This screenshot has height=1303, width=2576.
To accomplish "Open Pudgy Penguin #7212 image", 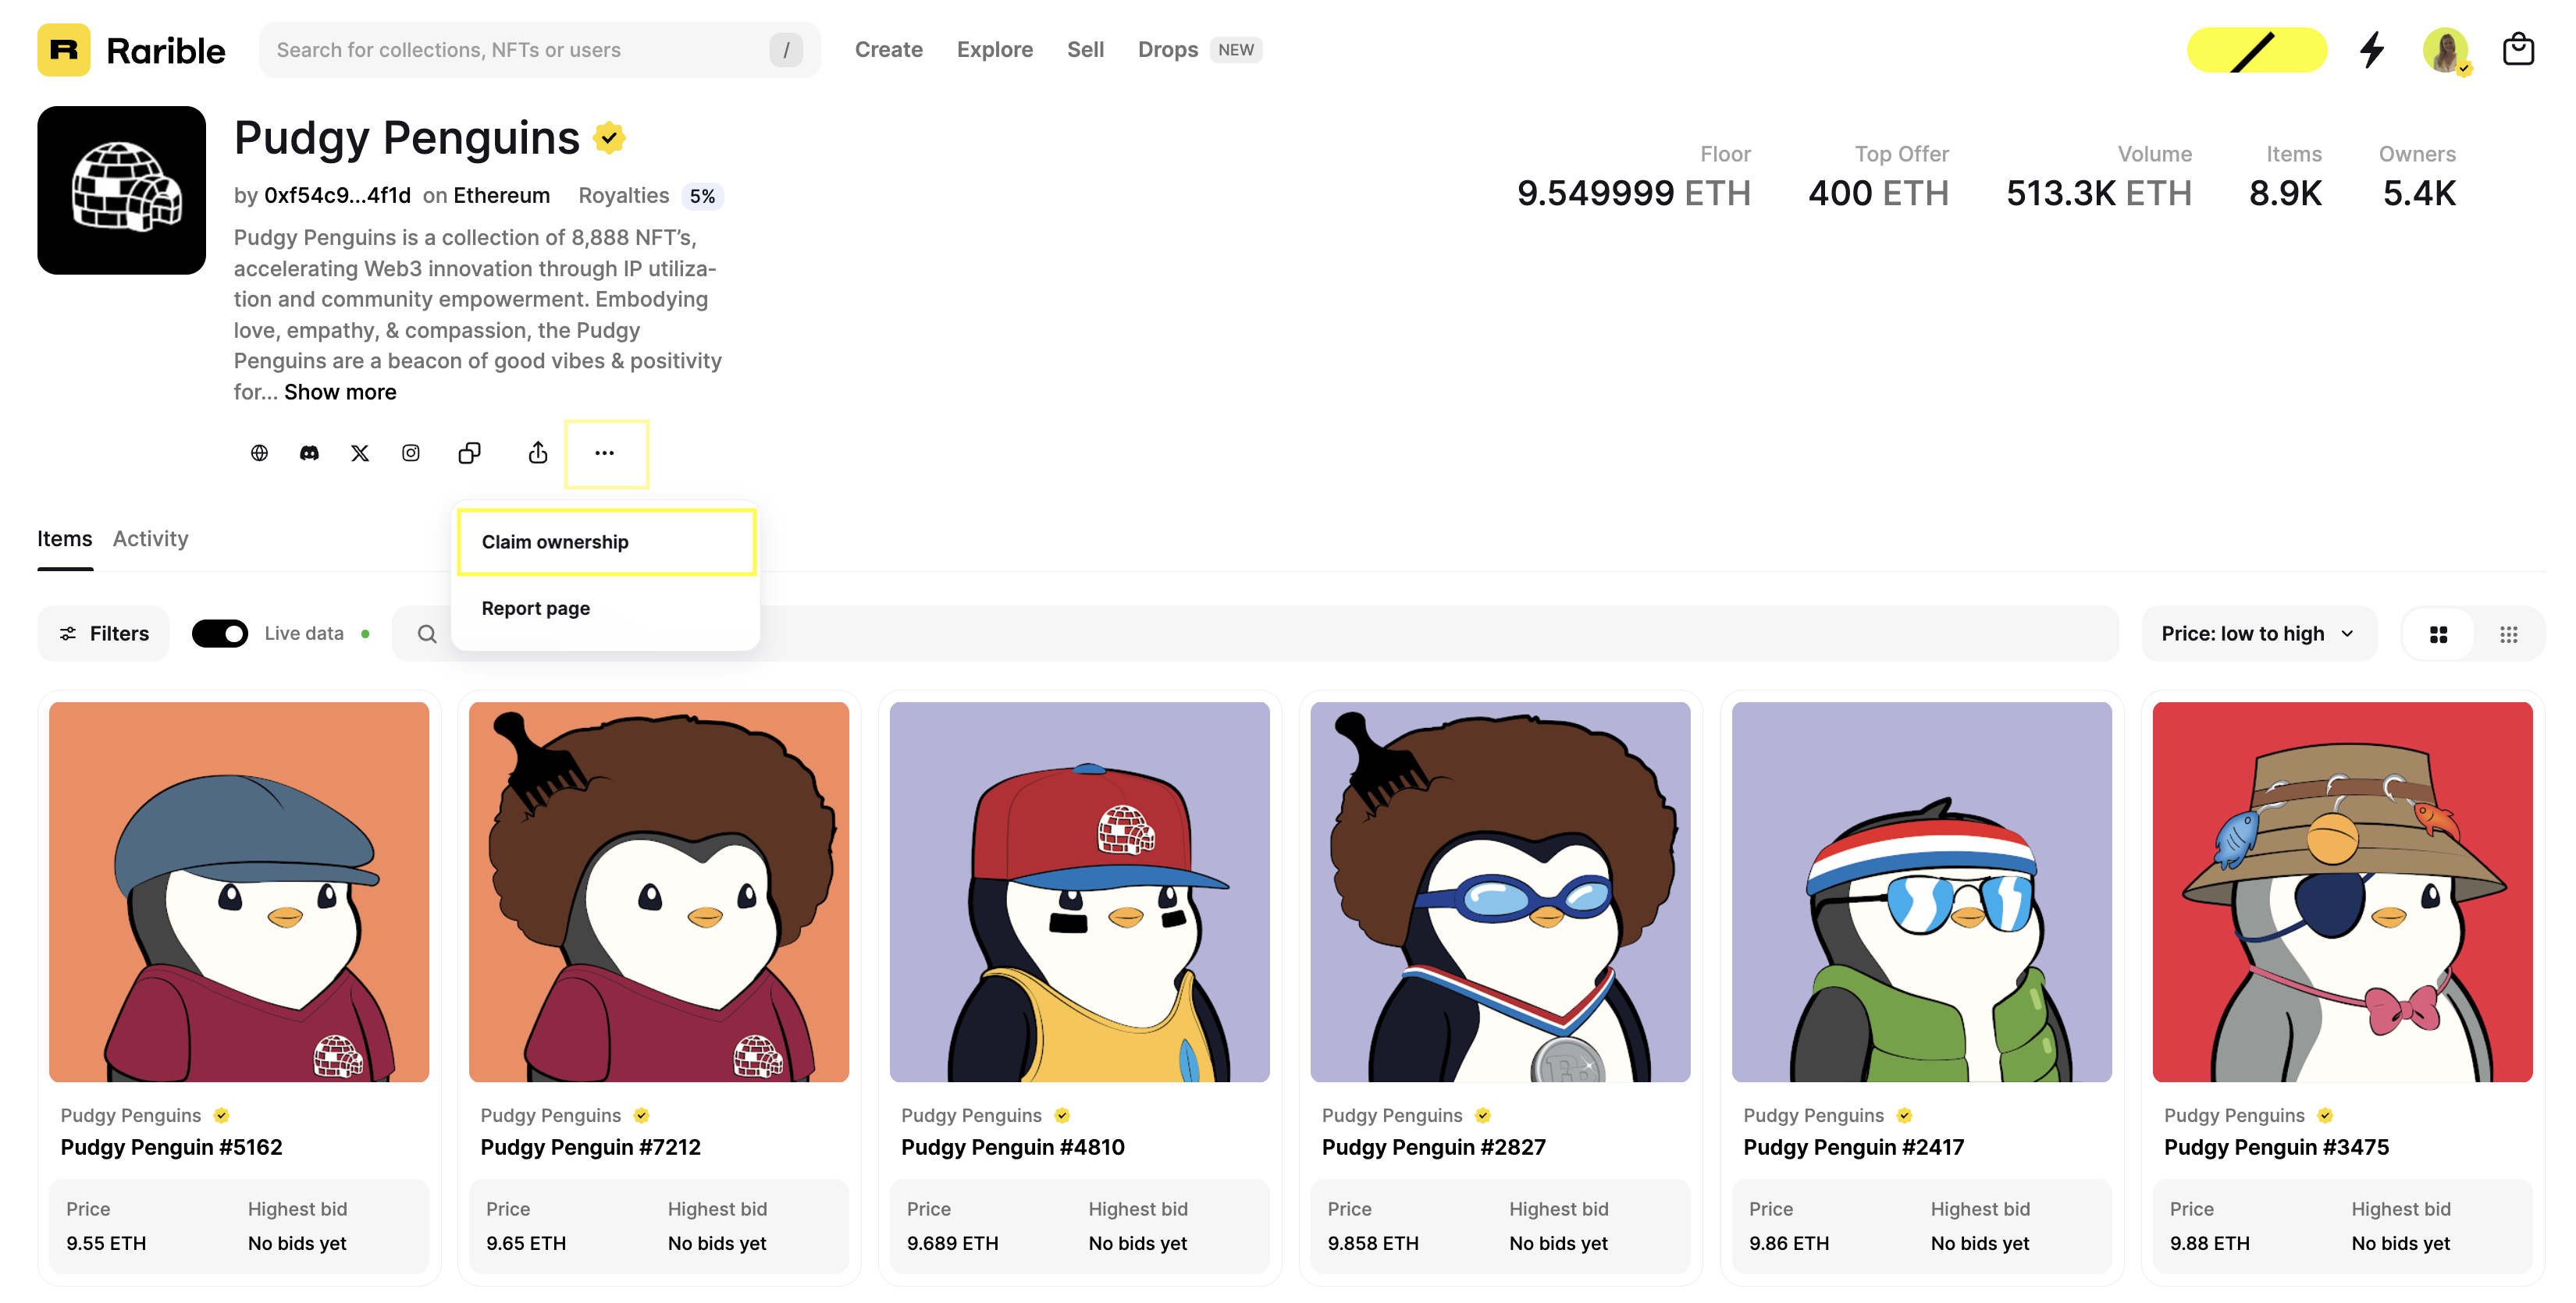I will pyautogui.click(x=659, y=891).
